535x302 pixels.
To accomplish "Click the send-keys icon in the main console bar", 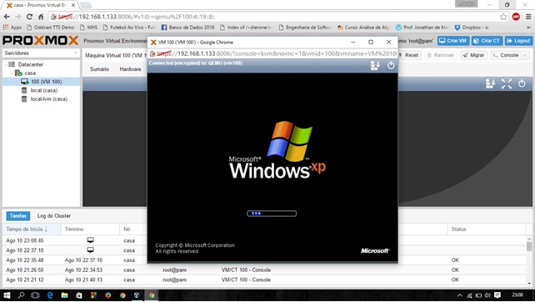I will coord(490,83).
